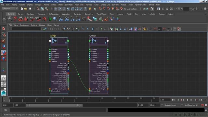
Task: Toggle Select by Hierarchy mode icon
Action: coord(38,9)
